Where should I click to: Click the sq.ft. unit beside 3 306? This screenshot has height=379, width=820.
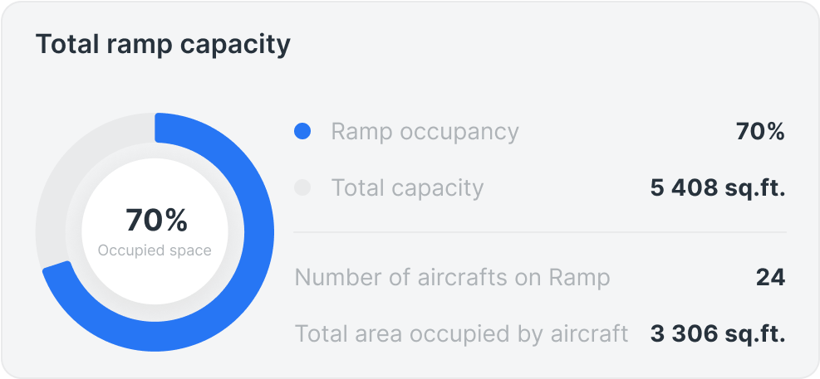tap(756, 333)
